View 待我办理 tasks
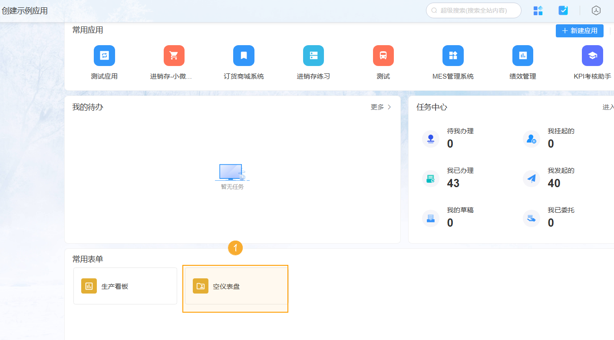This screenshot has height=340, width=614. [x=460, y=138]
